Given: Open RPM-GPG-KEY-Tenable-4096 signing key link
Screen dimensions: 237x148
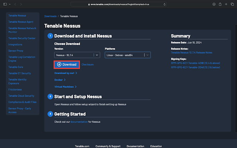Looking at the screenshot, I should [x=196, y=63].
